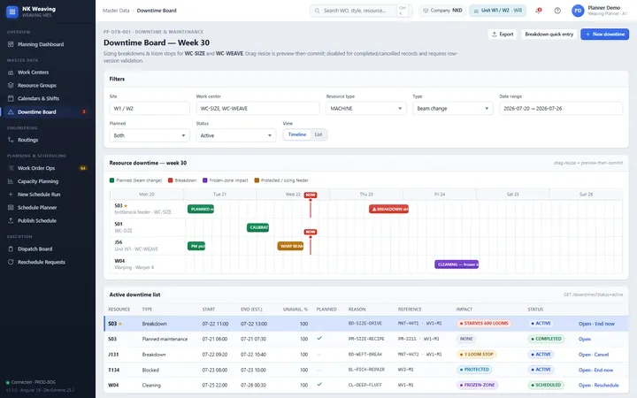Go to Capacity Planning
This screenshot has height=398, width=637.
point(38,181)
